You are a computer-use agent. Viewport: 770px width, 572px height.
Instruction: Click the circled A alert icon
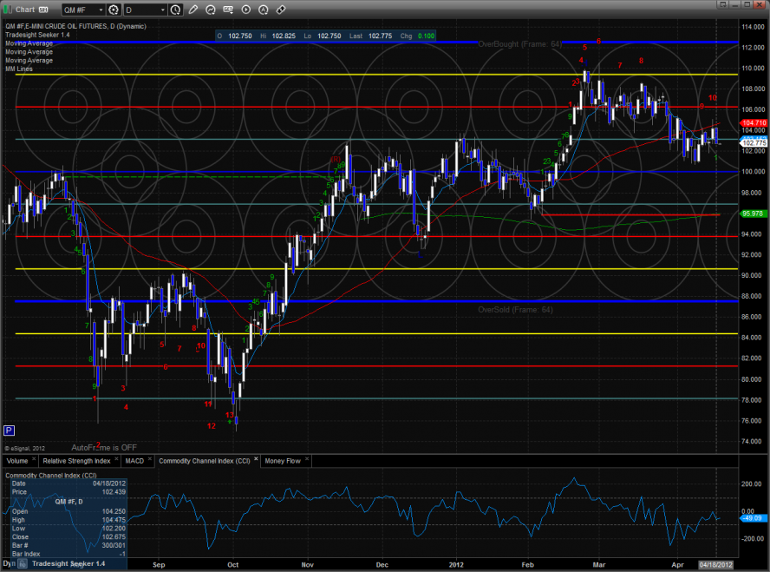click(x=263, y=10)
